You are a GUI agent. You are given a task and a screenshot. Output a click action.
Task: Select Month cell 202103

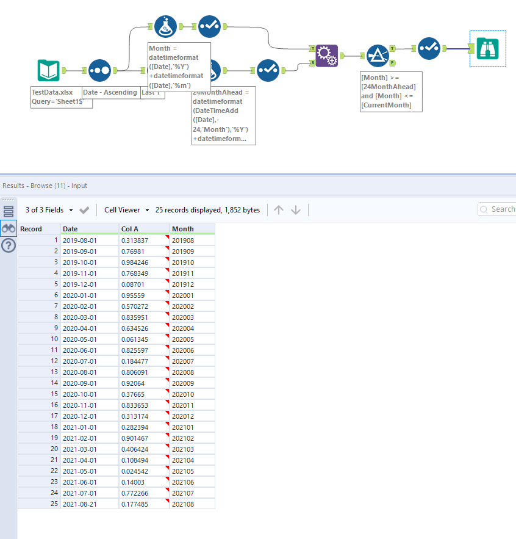192,449
